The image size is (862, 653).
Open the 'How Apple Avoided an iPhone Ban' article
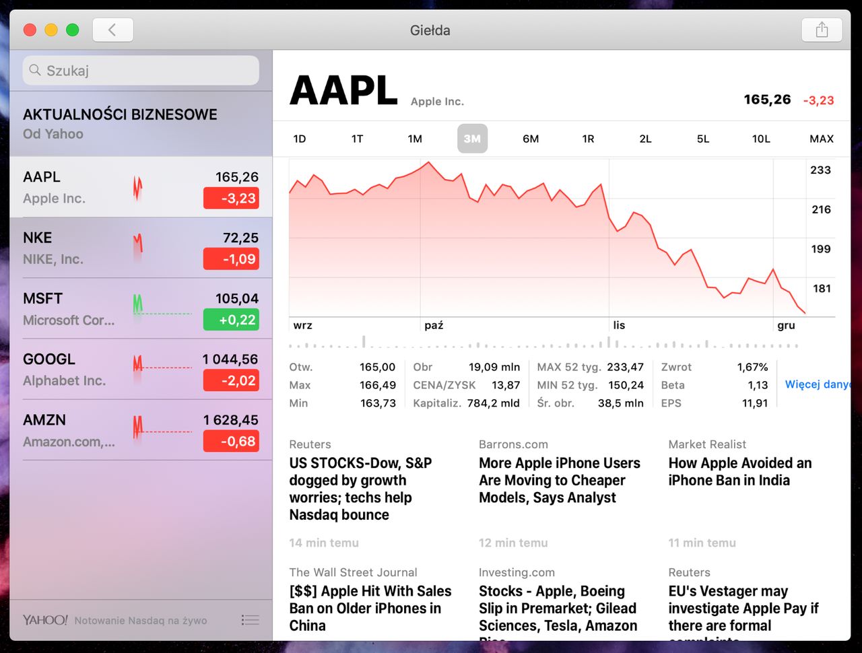[740, 471]
